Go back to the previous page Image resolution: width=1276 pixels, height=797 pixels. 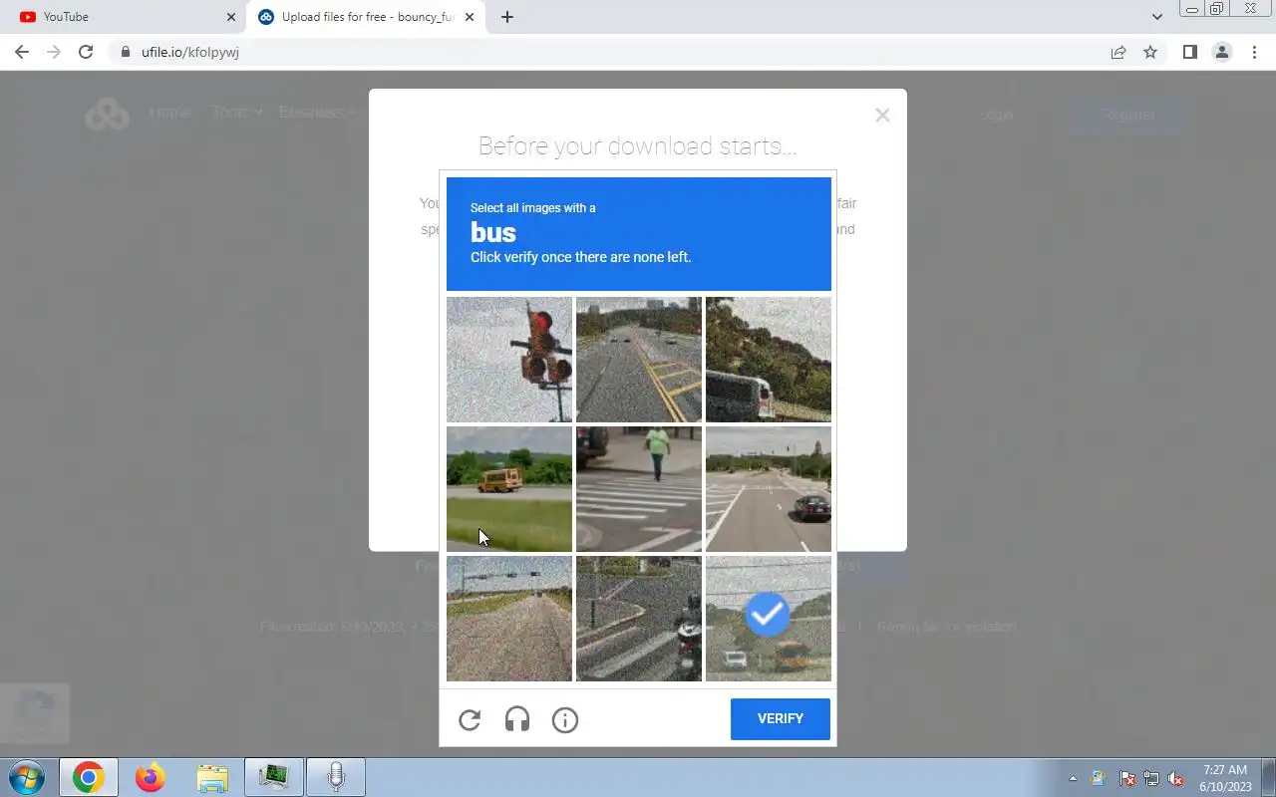(22, 52)
